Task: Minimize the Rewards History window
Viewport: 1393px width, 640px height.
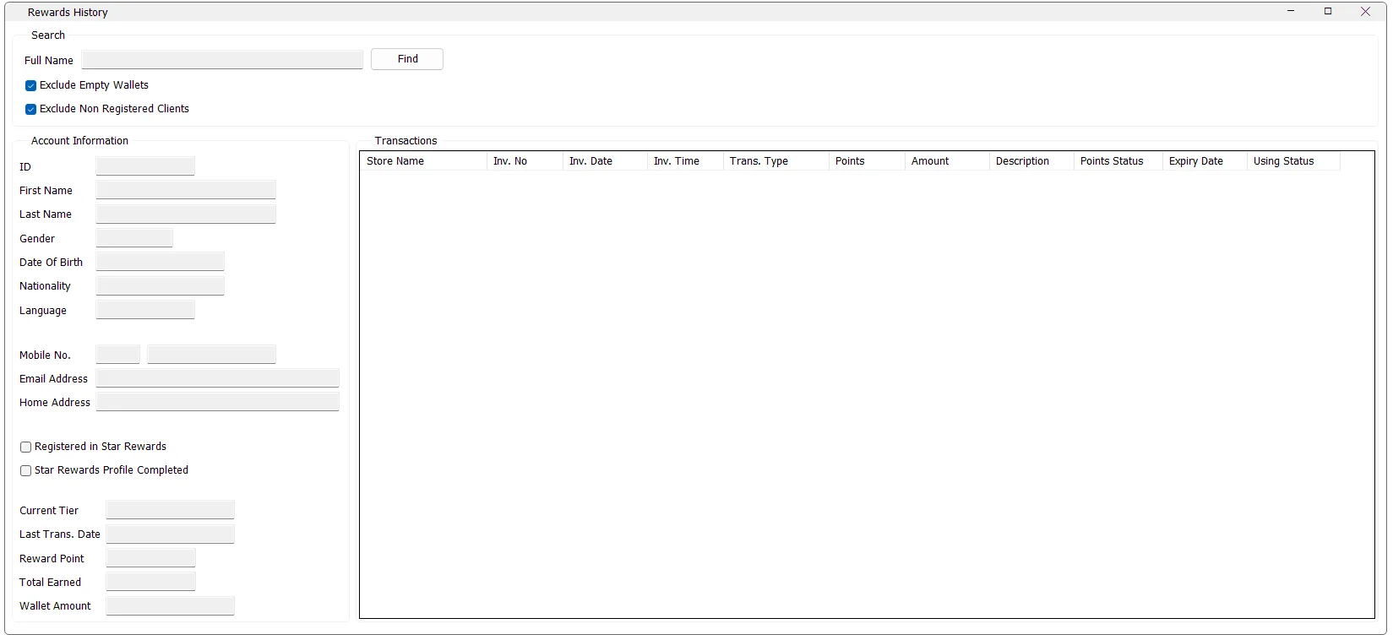Action: (1291, 12)
